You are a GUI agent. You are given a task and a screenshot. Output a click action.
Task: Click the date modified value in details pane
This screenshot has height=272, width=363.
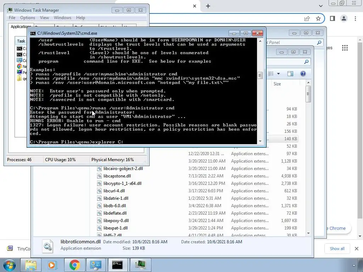tap(150, 242)
